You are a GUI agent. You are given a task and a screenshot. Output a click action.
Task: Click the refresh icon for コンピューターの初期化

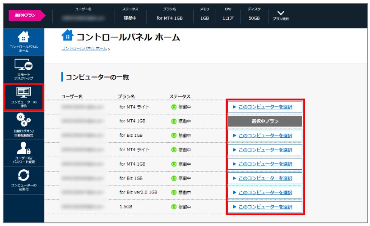[x=23, y=175]
